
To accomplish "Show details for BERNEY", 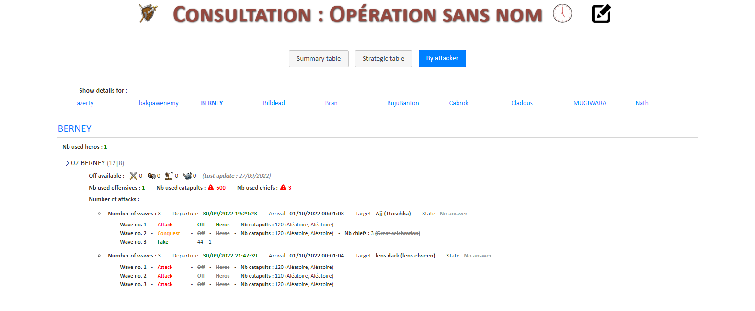I will (x=212, y=103).
